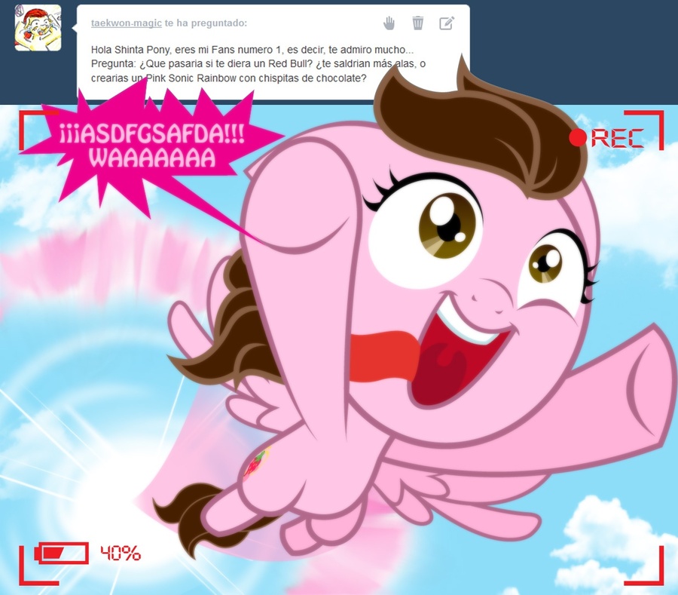Click the REC label text
678x595 pixels.
click(x=618, y=139)
